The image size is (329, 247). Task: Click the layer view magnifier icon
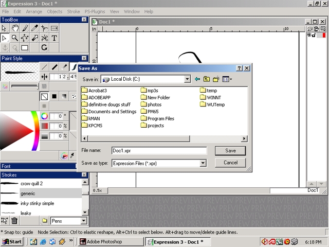click(323, 29)
